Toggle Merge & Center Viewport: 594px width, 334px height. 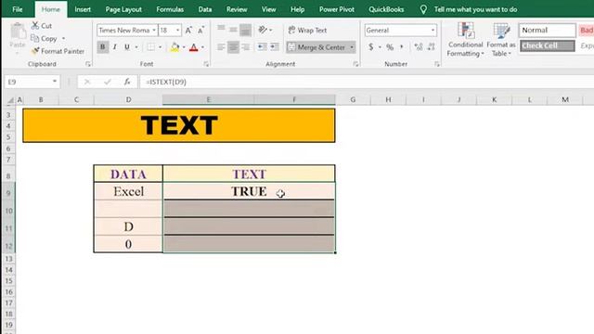(316, 47)
